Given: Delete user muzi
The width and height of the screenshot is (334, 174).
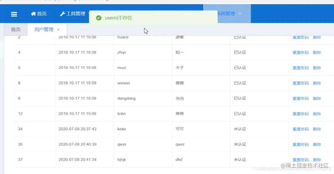Looking at the screenshot, I should 317,68.
